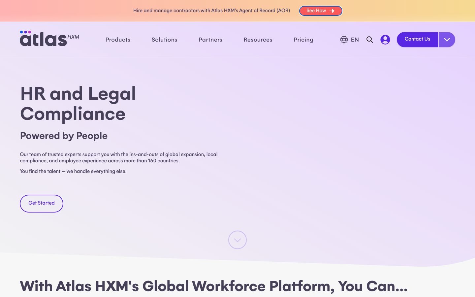Open the Solutions menu
This screenshot has width=475, height=297.
pos(165,40)
